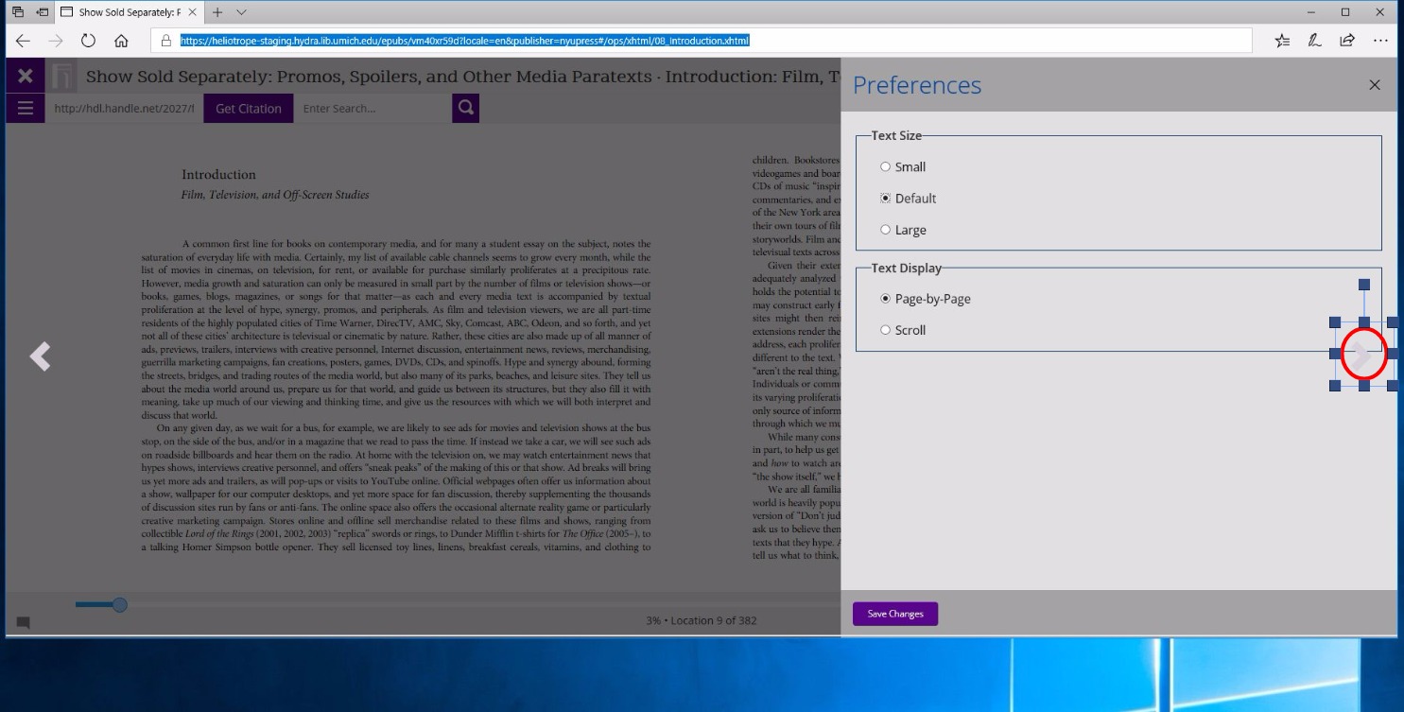1404x712 pixels.
Task: Show tabs you've set aside
Action: 17,12
